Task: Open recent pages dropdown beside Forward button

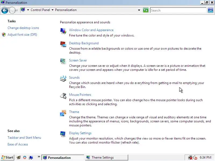Action: 17,10
